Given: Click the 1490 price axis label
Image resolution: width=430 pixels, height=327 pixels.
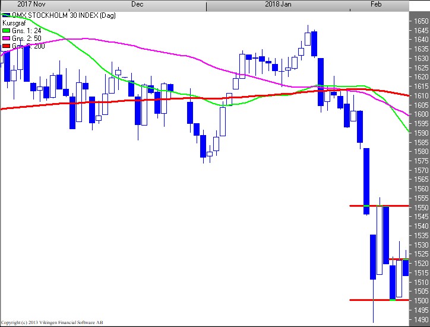Looking at the screenshot, I should pos(420,319).
